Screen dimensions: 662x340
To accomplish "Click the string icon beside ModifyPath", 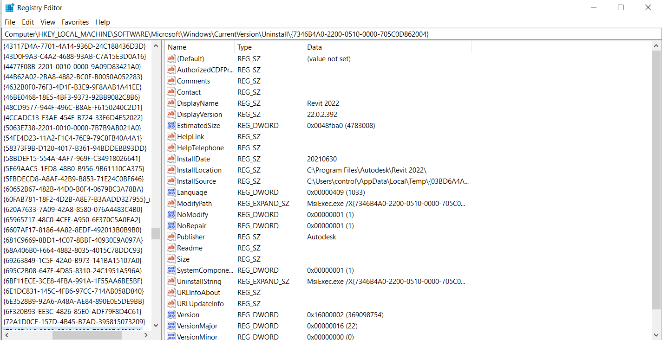I will (171, 204).
